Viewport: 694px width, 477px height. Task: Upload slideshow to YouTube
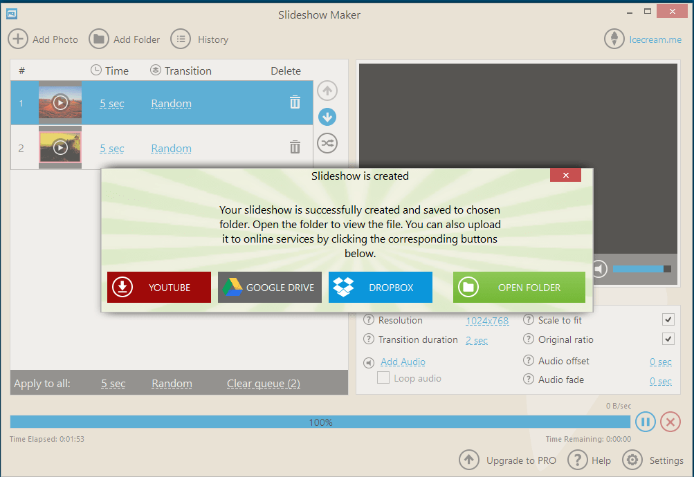click(158, 287)
